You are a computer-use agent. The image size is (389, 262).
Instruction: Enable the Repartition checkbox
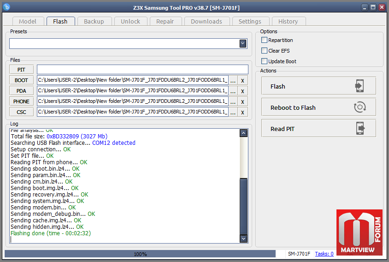point(264,40)
